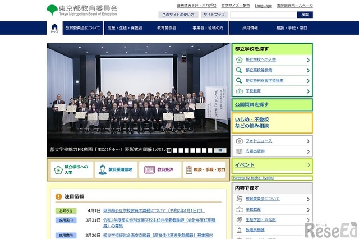Click the document icon beside 教育委員会について in sidebar
359x239 pixels.
click(240, 199)
